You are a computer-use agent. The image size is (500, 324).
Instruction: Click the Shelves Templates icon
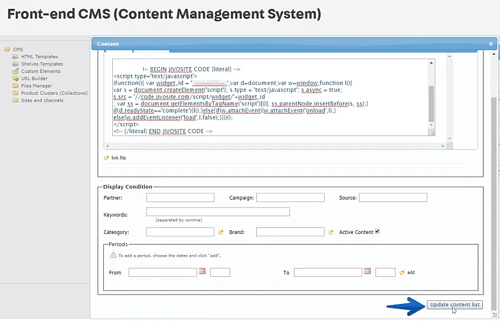pyautogui.click(x=16, y=64)
